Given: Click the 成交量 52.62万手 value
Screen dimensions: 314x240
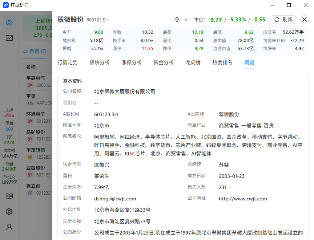Looking at the screenshot, I should point(293,32).
